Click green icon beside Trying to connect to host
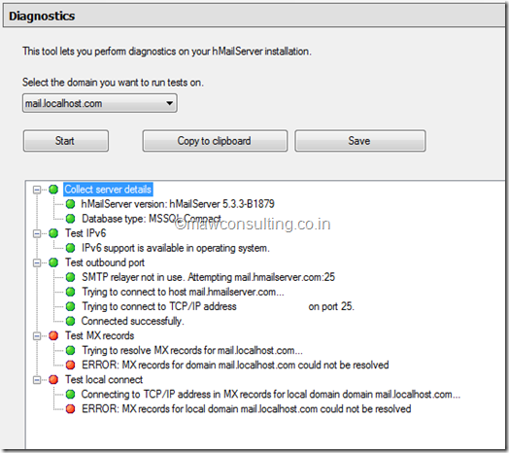Viewport: 509px width, 453px height. (x=70, y=292)
